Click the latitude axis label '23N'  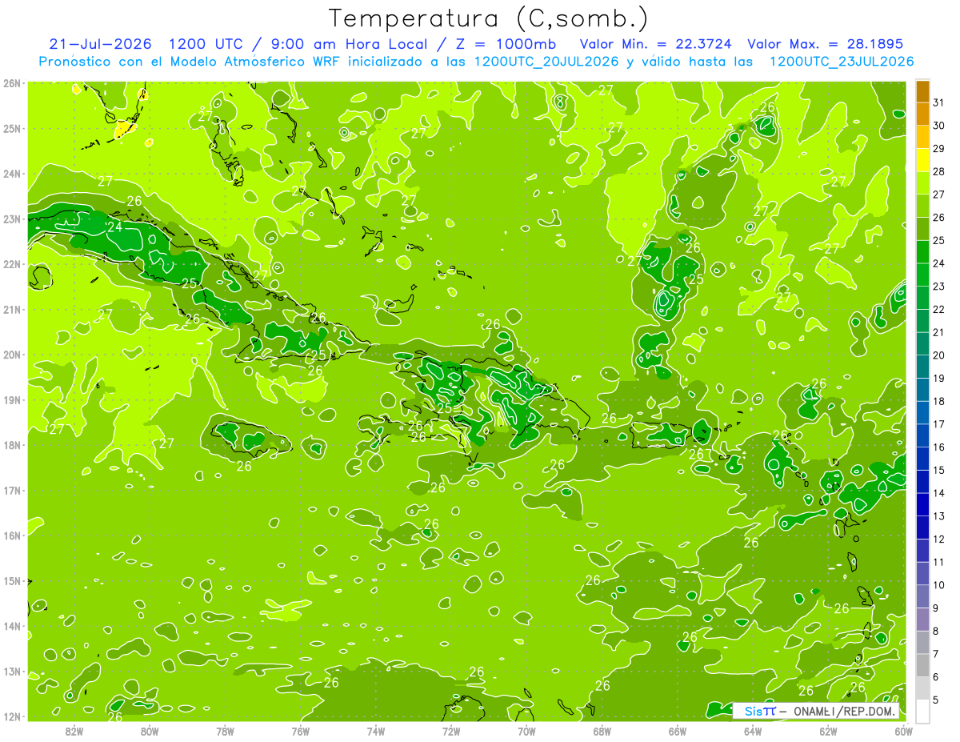click(12, 219)
